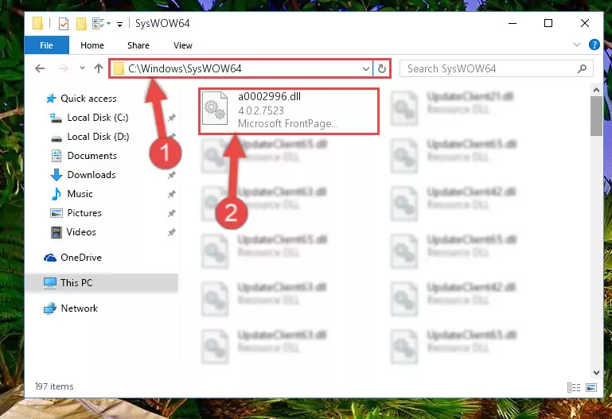The image size is (612, 419).
Task: Open Documents in the sidebar
Action: pos(92,156)
